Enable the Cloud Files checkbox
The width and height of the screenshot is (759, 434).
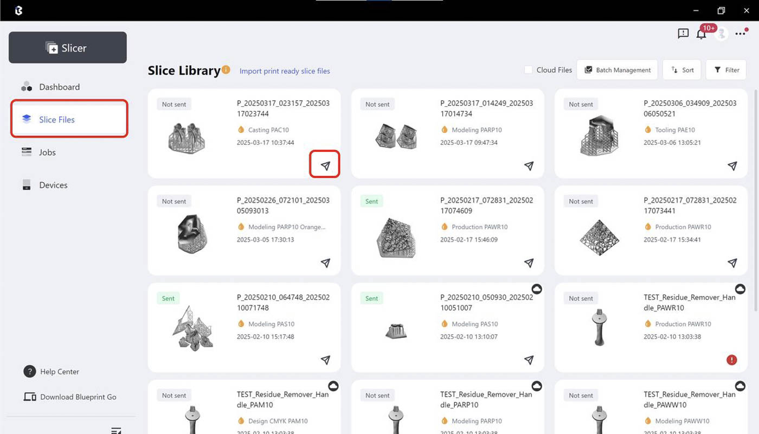point(528,70)
